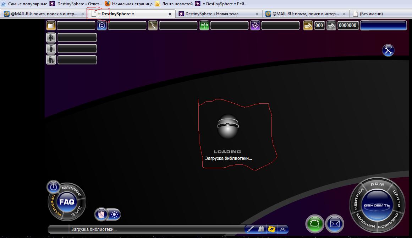
Task: Click the field next to lightning resource icon
Action: point(178,26)
